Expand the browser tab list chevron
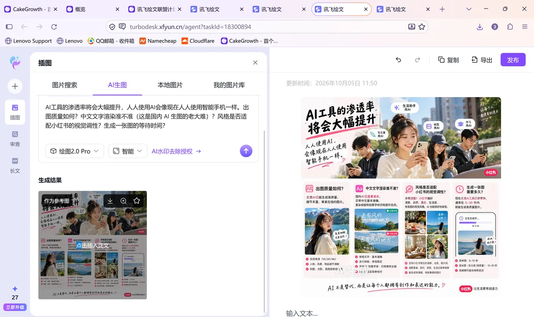The width and height of the screenshot is (534, 317). click(x=469, y=9)
